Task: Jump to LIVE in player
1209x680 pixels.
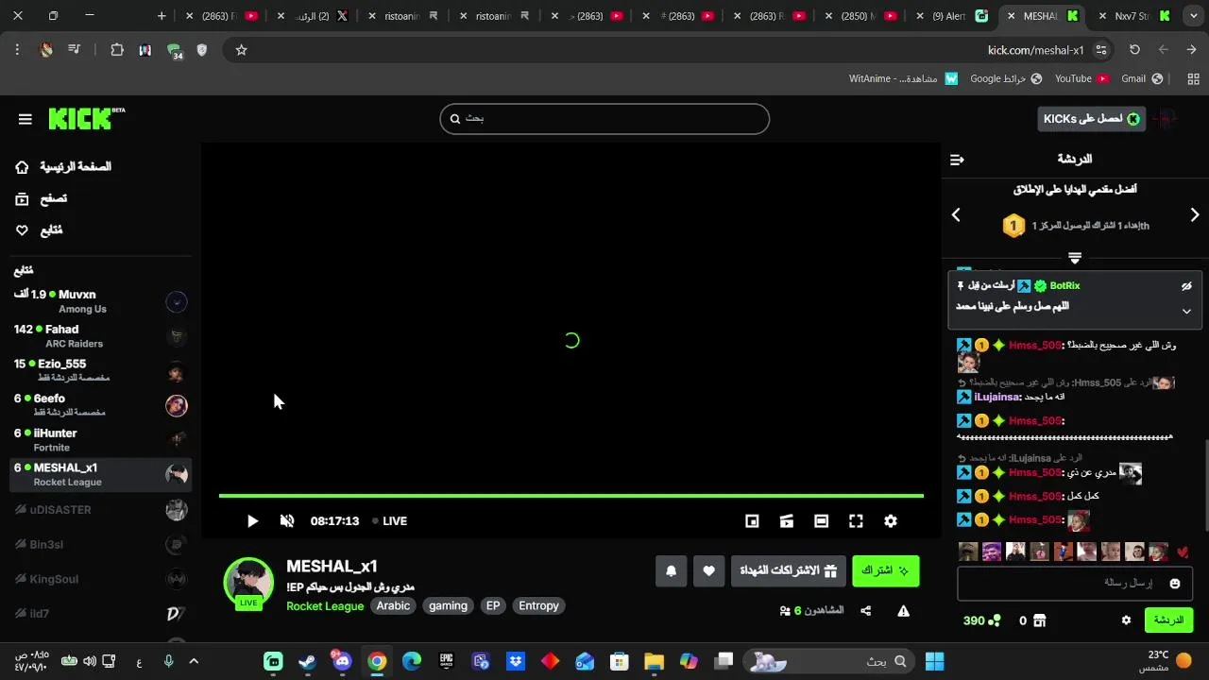Action: click(x=389, y=521)
